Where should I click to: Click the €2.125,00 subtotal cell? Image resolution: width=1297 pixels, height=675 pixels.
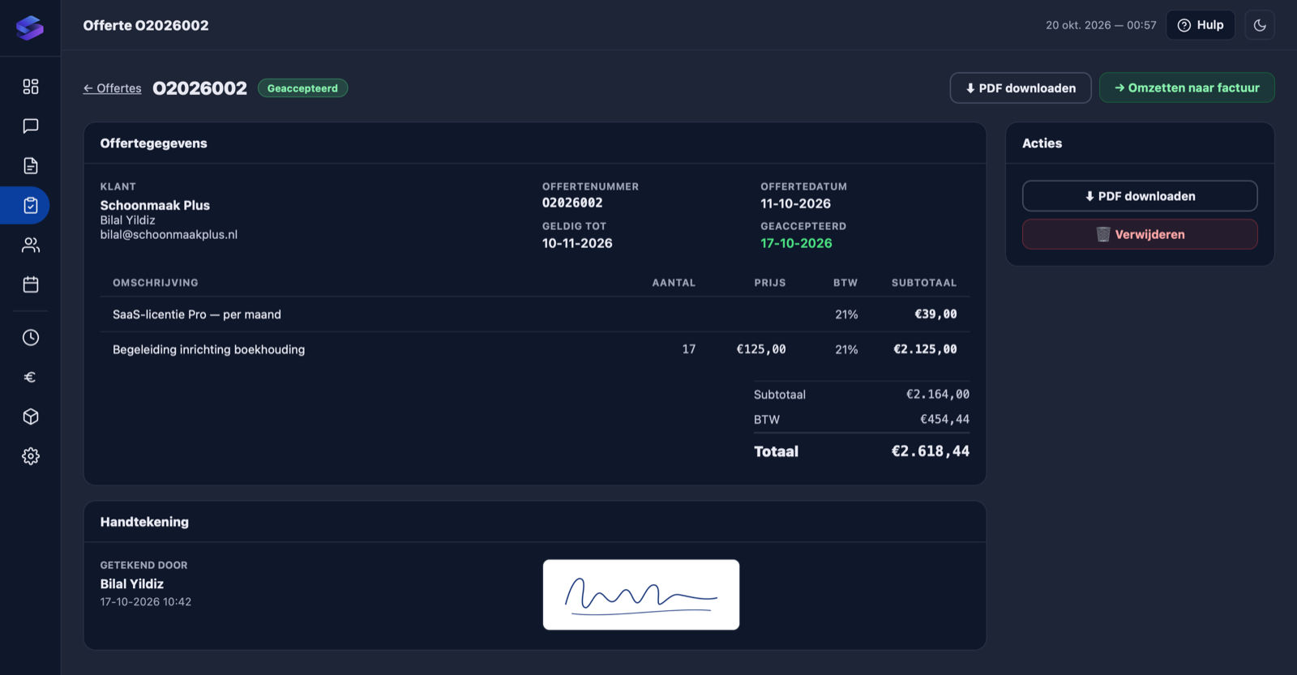tap(925, 349)
